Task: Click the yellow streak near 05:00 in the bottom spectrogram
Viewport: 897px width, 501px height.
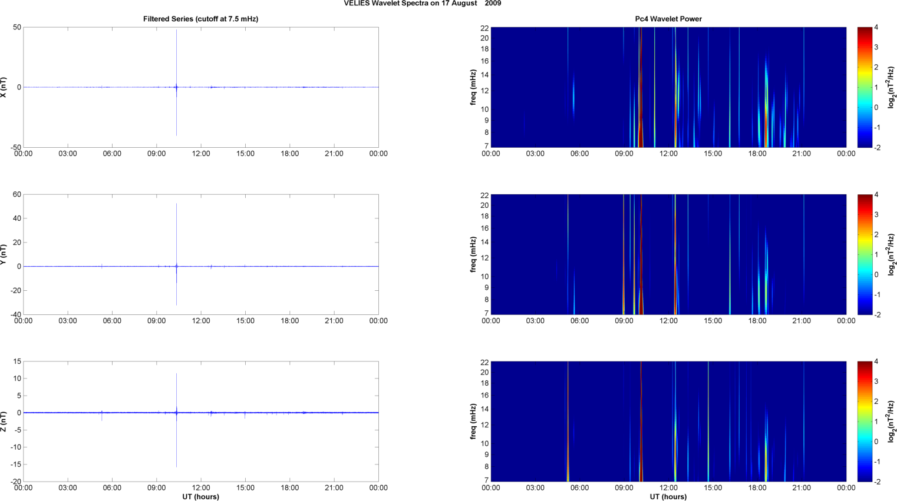Action: [x=568, y=465]
